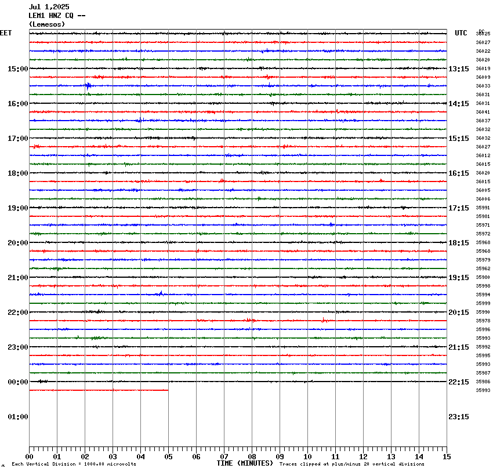Click the DC offset value "36012"
This screenshot has width=493, height=472.
(483, 155)
